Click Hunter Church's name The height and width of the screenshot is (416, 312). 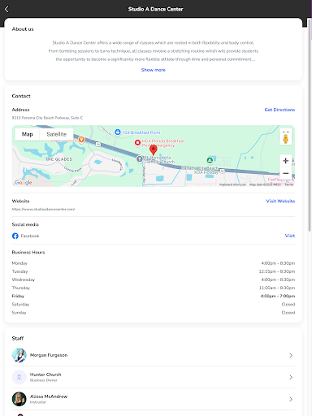tap(45, 375)
